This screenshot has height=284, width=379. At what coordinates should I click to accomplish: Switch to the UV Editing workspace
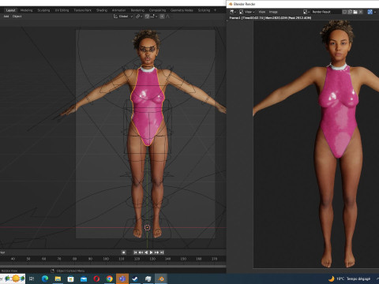[x=62, y=10]
